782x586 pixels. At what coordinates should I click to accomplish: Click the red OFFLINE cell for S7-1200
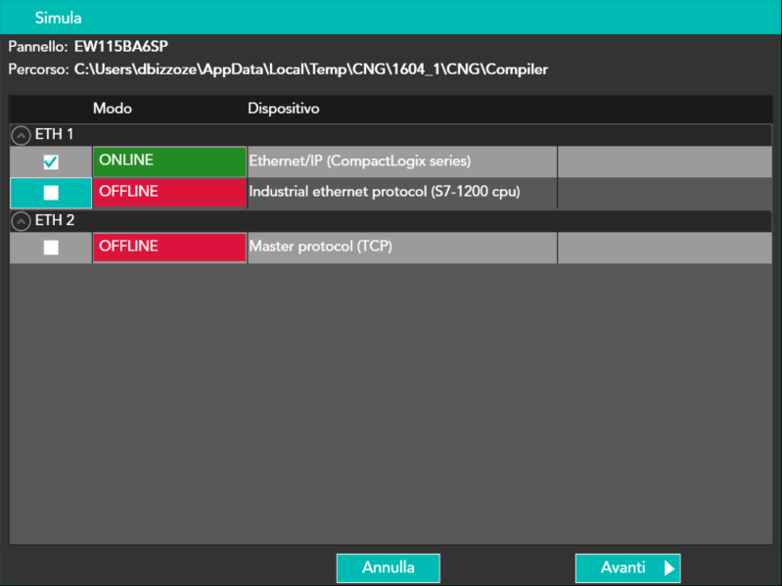169,193
